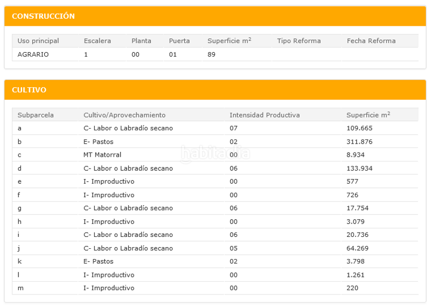The height and width of the screenshot is (308, 431).
Task: Click the 64.269 surface value
Action: coord(357,248)
